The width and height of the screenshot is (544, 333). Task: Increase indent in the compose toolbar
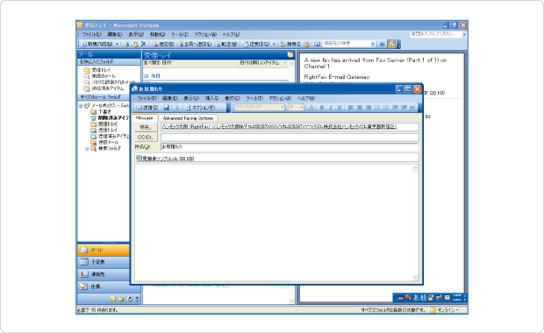tap(404, 108)
